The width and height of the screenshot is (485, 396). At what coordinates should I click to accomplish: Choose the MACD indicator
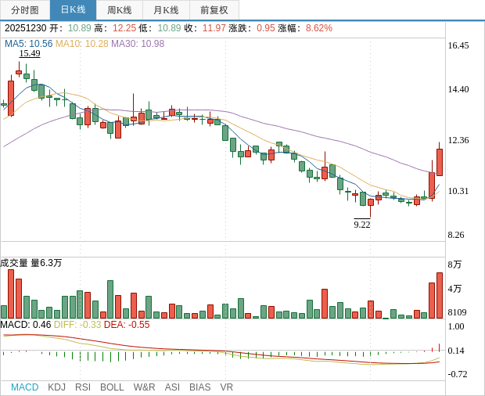(x=25, y=387)
